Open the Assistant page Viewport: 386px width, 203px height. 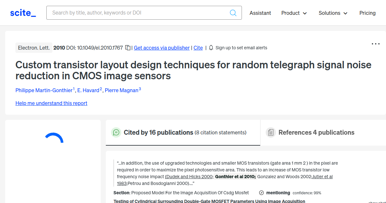tap(260, 13)
